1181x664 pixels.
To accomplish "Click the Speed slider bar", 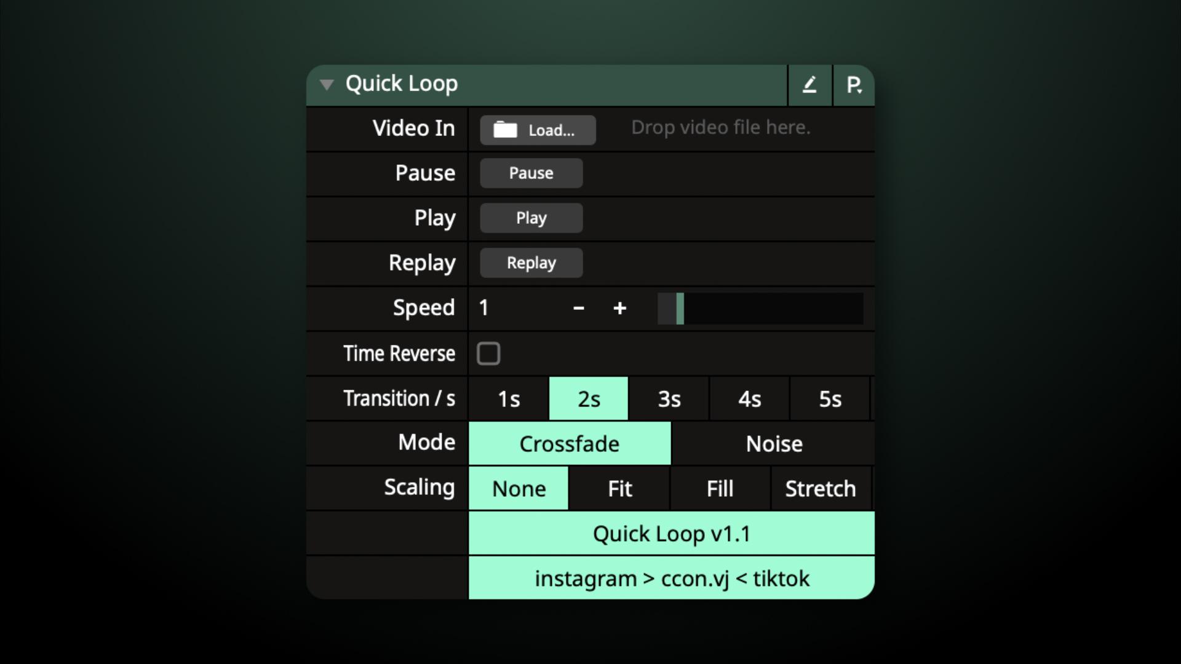I will point(760,308).
